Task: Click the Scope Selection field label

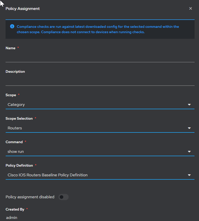Action: click(x=19, y=118)
